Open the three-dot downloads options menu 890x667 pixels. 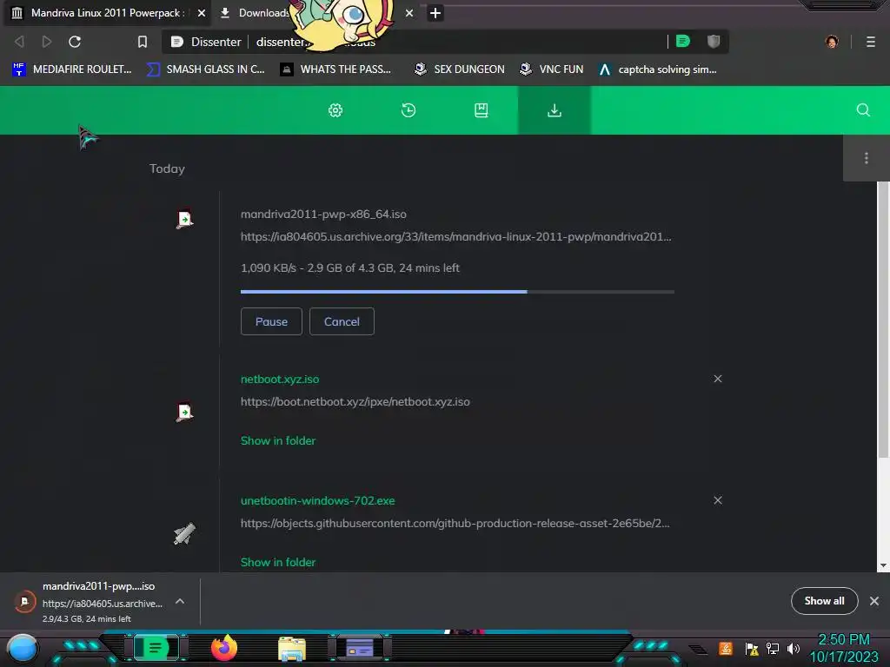[x=867, y=158]
